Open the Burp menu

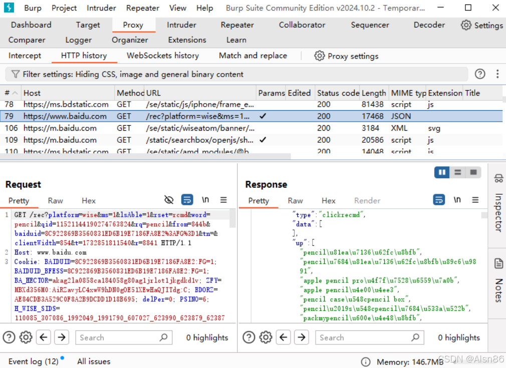tap(33, 8)
